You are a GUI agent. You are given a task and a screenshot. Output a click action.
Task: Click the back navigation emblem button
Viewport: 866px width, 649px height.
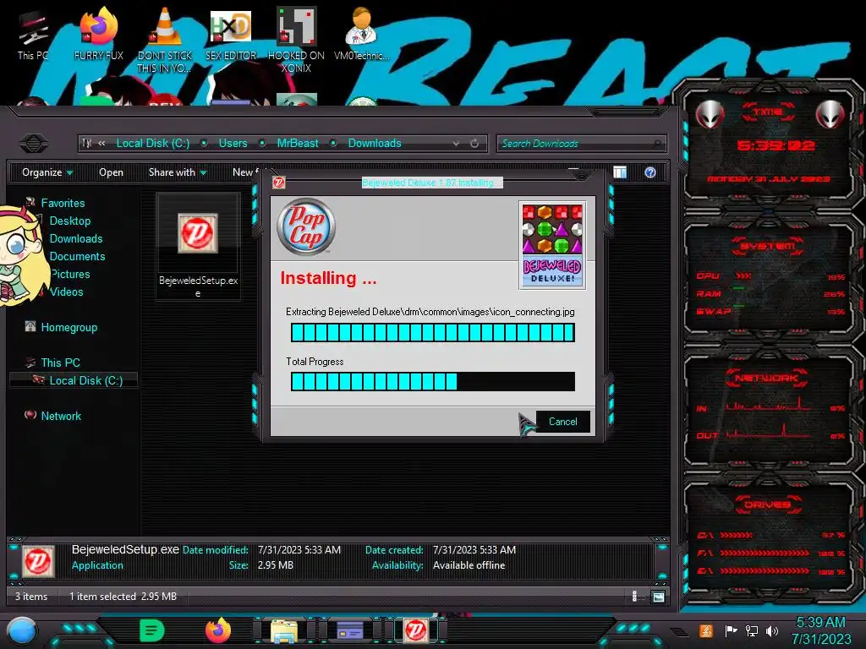34,144
